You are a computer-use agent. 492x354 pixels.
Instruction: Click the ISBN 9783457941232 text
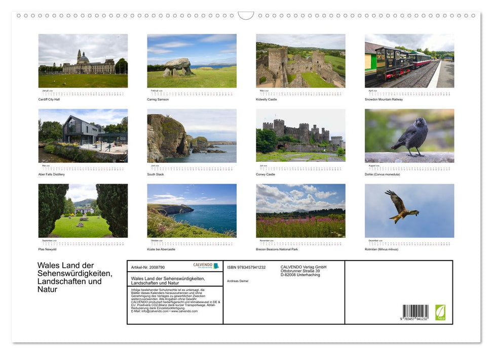(246, 267)
